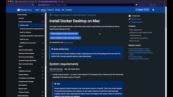Jump to Install from the command line

[x=139, y=38]
